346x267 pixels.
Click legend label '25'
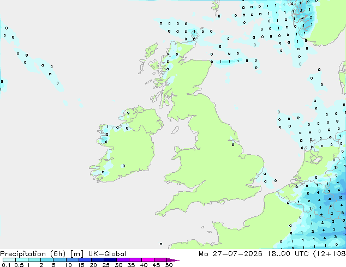[106, 265]
